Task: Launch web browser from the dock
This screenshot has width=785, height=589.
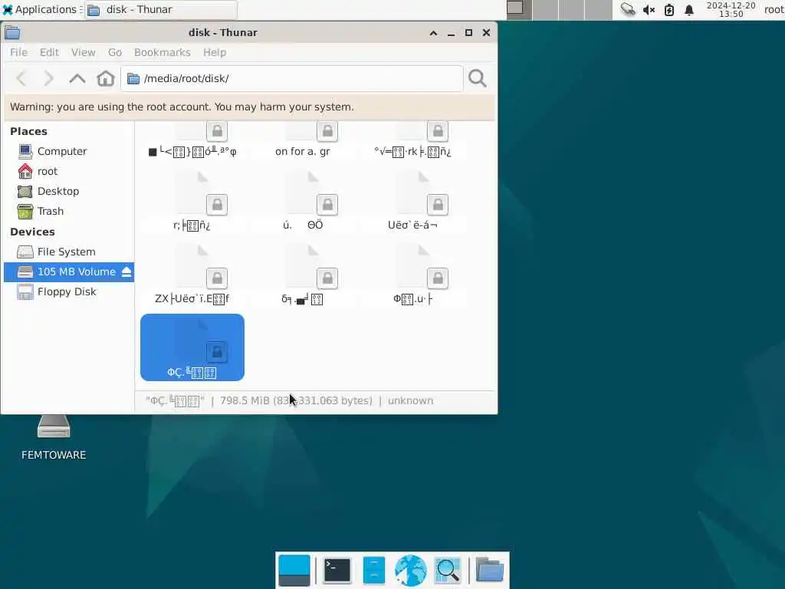Action: pyautogui.click(x=411, y=571)
